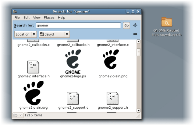Click the gnome2_callbacks.h filename

[x=73, y=45]
